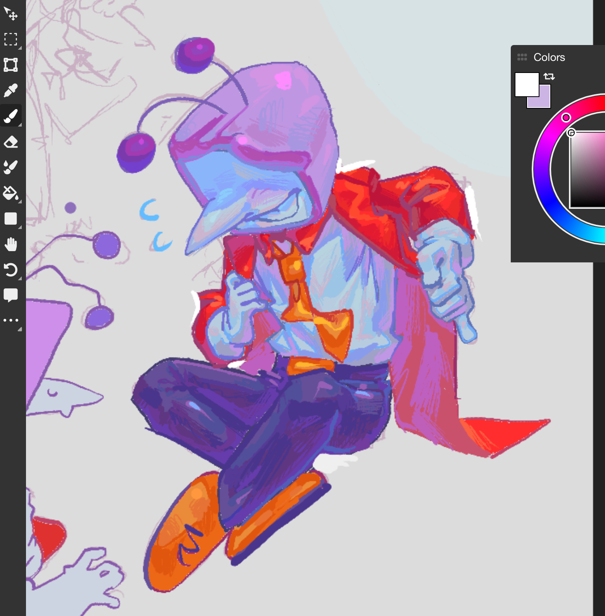Select the Rotate view tool
605x616 pixels.
10,270
